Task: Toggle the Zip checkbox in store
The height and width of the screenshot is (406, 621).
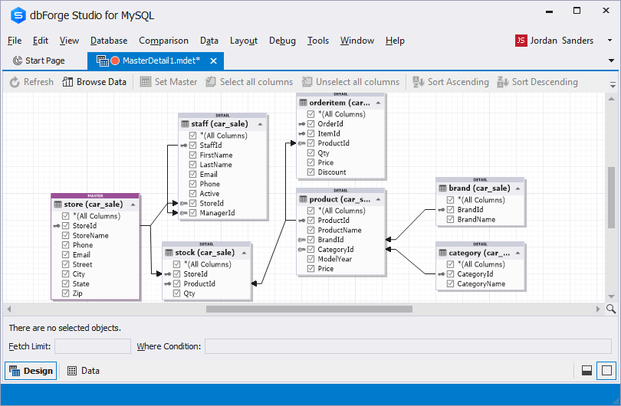Action: 66,293
